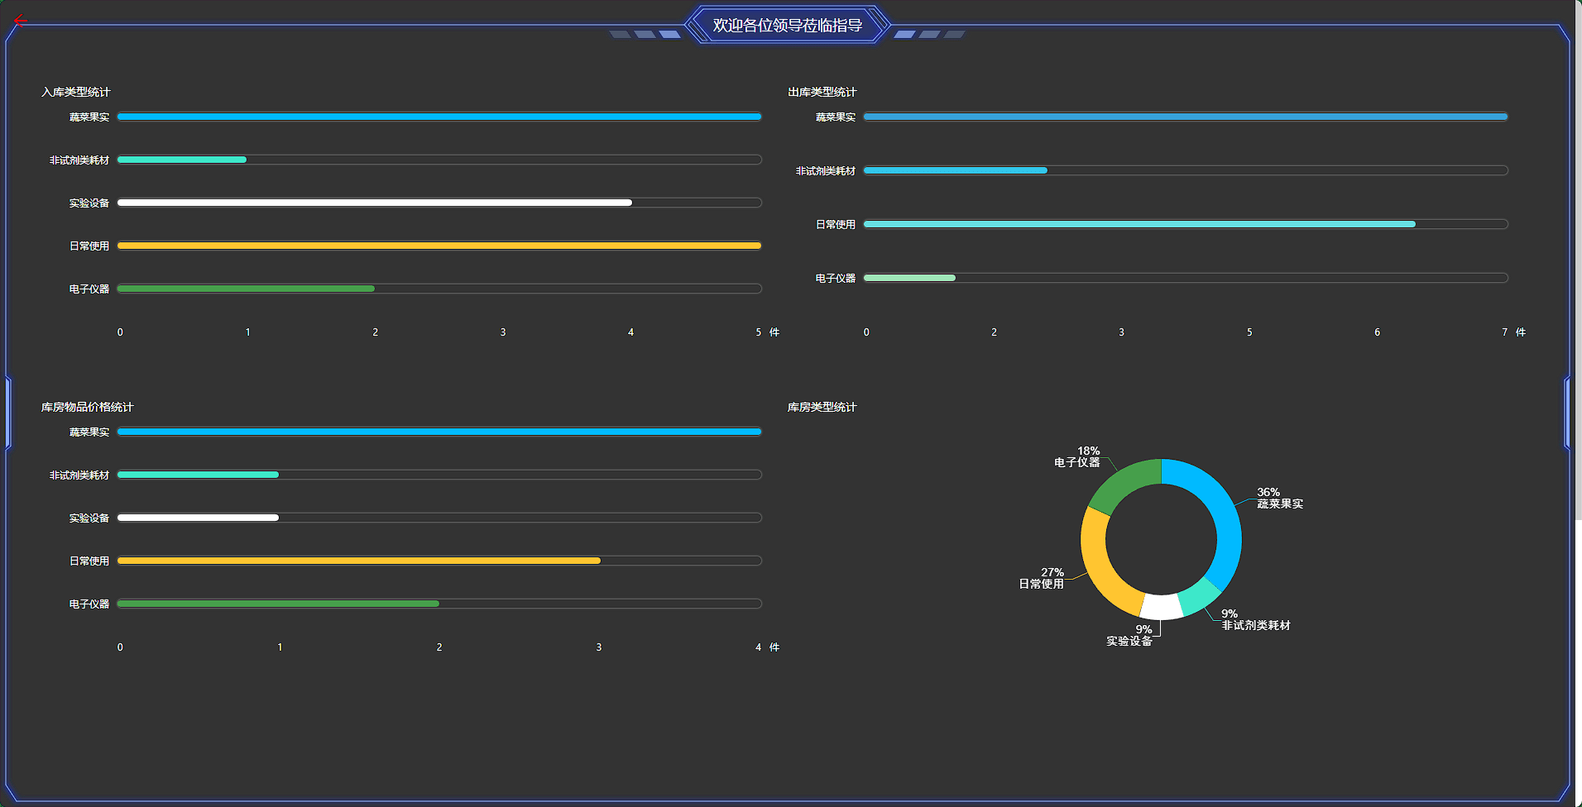Click the 库房物品价格统计 chart title

click(x=88, y=407)
